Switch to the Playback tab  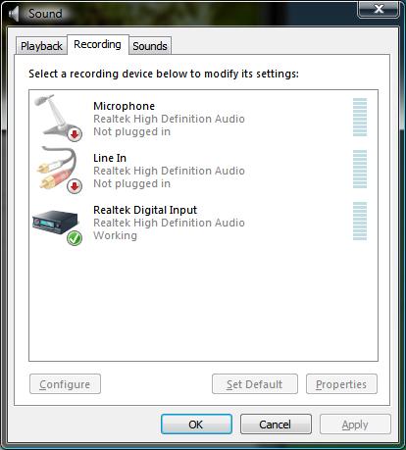click(x=41, y=46)
